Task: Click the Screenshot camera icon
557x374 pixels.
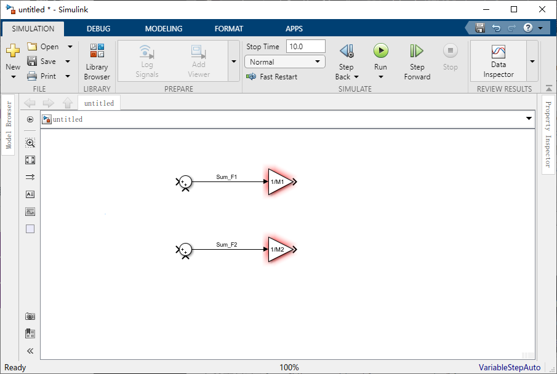Action: 30,316
